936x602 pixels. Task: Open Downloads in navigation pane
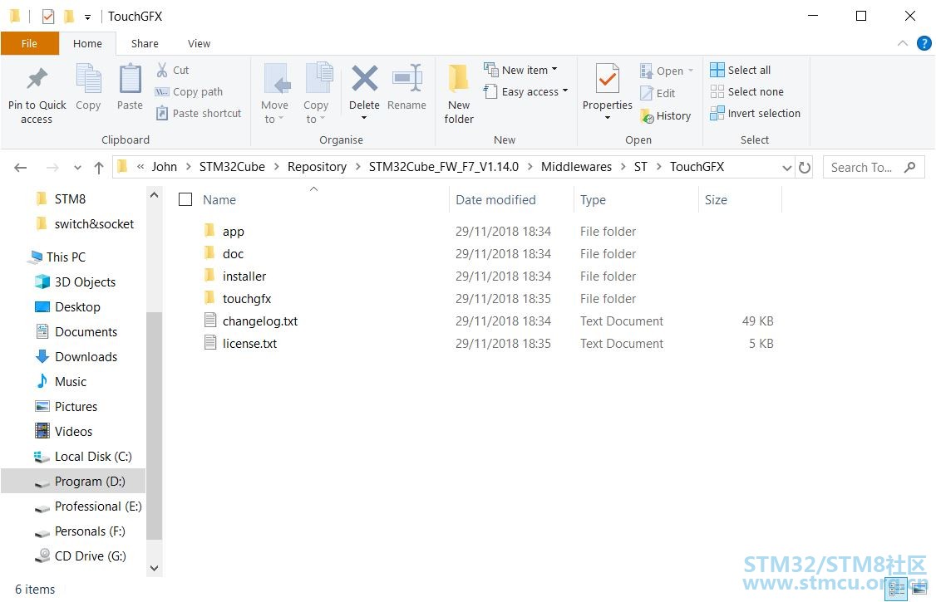(76, 356)
